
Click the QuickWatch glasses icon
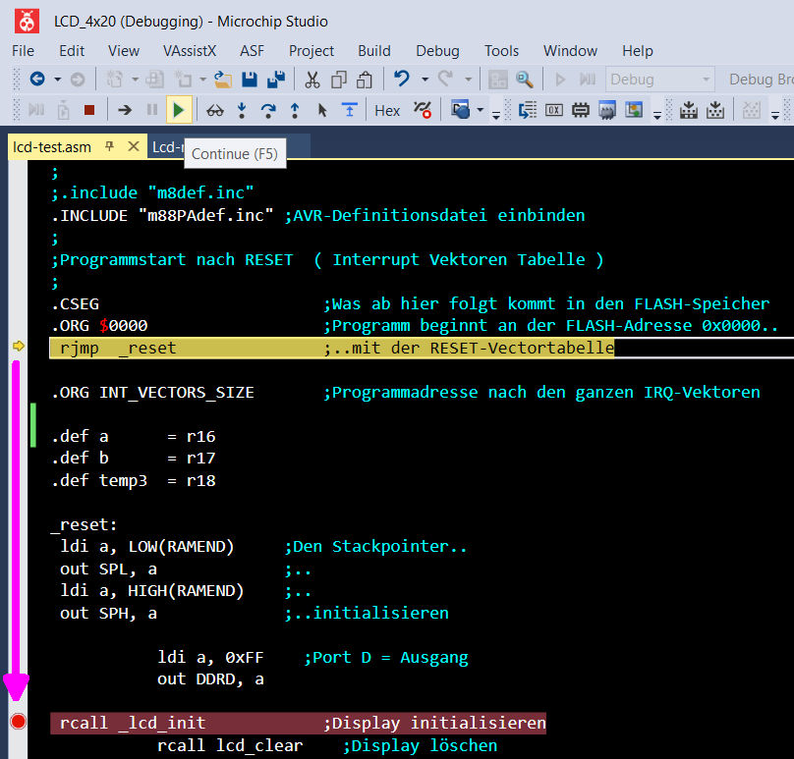click(x=215, y=110)
